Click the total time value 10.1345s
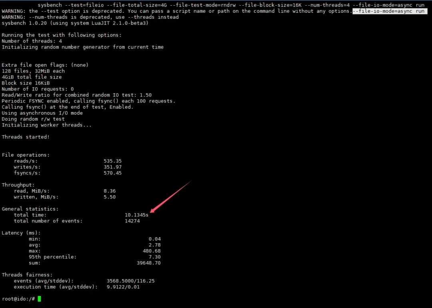 tap(137, 215)
